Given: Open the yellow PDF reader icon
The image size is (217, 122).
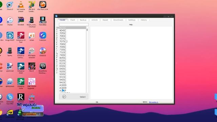Looking at the screenshot, I should pos(10,113).
